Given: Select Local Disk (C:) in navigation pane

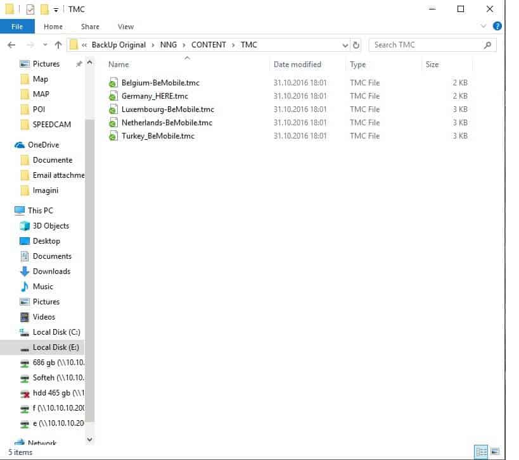Looking at the screenshot, I should pos(56,332).
